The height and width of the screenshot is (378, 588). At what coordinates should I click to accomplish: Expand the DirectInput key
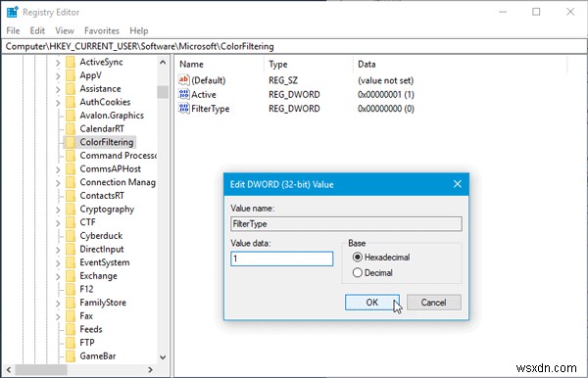[x=58, y=250]
